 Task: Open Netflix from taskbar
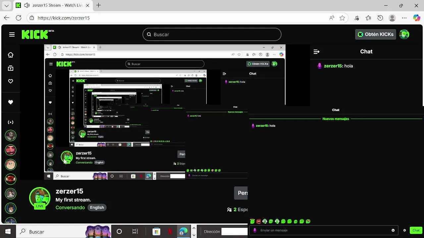[170, 231]
